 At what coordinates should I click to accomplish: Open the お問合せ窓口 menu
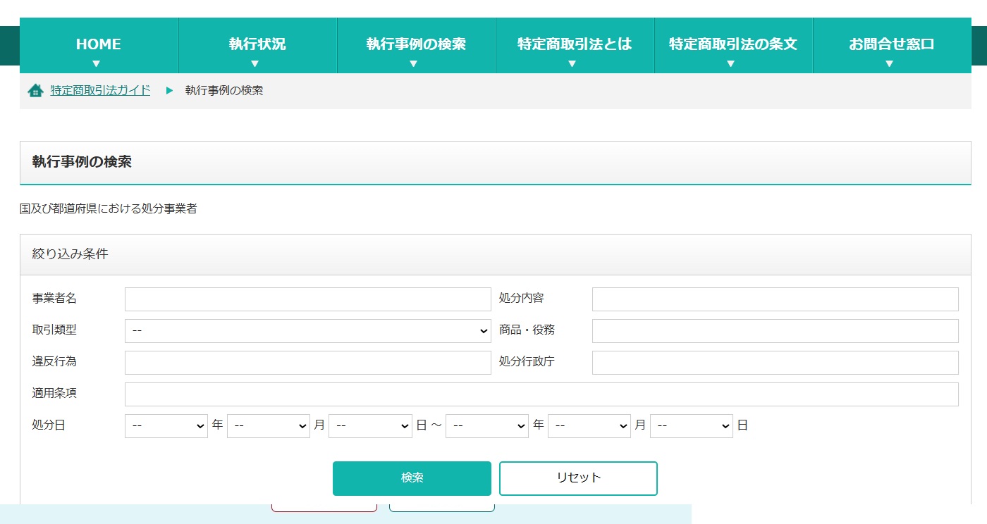pyautogui.click(x=890, y=44)
